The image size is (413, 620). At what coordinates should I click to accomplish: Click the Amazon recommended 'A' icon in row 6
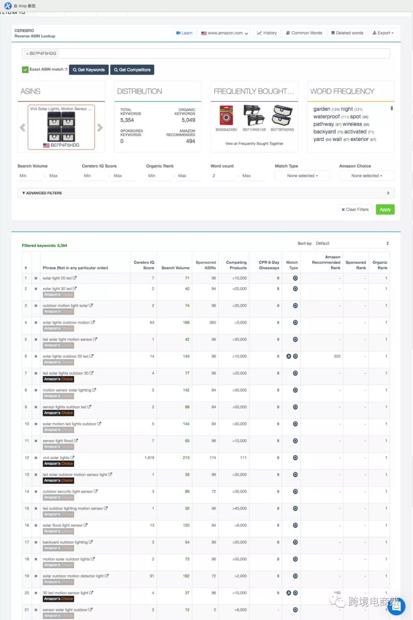click(289, 356)
